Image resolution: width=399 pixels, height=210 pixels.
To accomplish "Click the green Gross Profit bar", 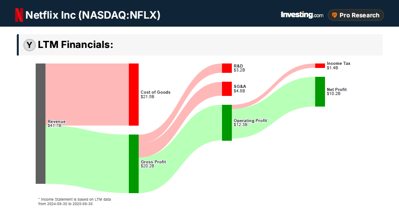I will 134,163.
